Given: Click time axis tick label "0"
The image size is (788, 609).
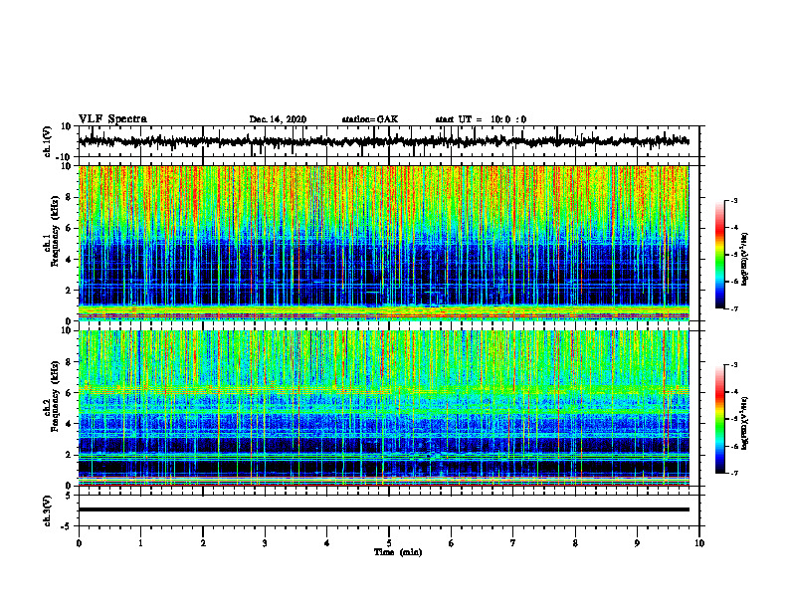Looking at the screenshot, I should click(79, 543).
